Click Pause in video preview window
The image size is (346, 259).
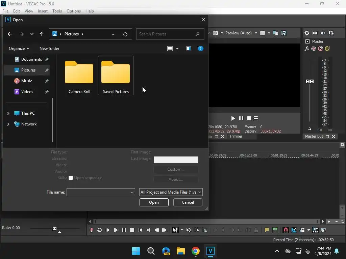coord(241,118)
